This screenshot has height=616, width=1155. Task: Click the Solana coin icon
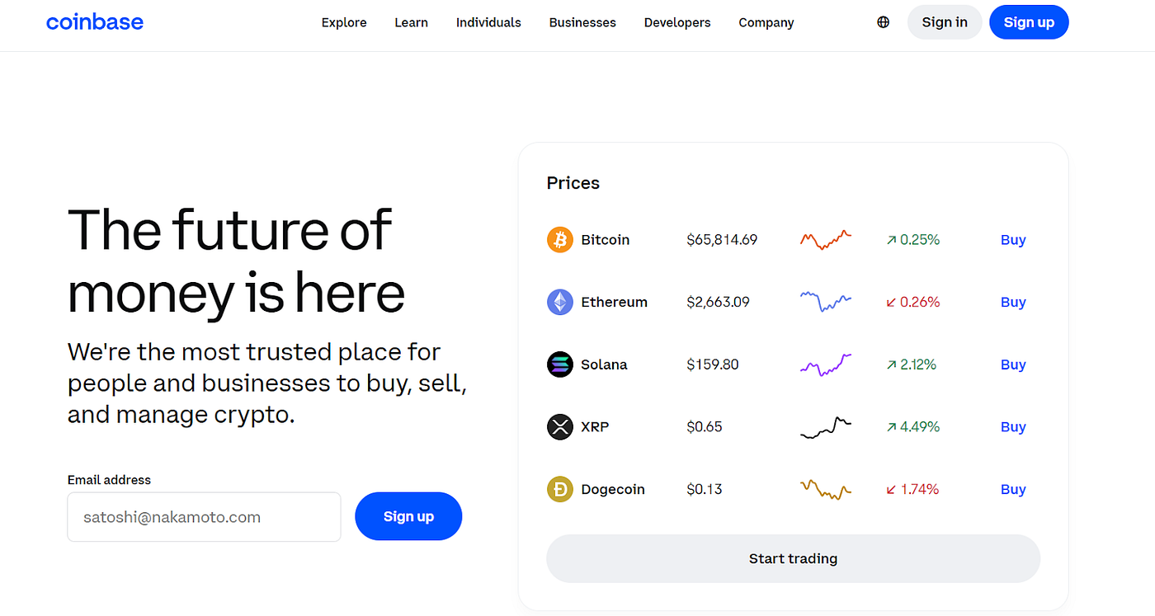(559, 364)
